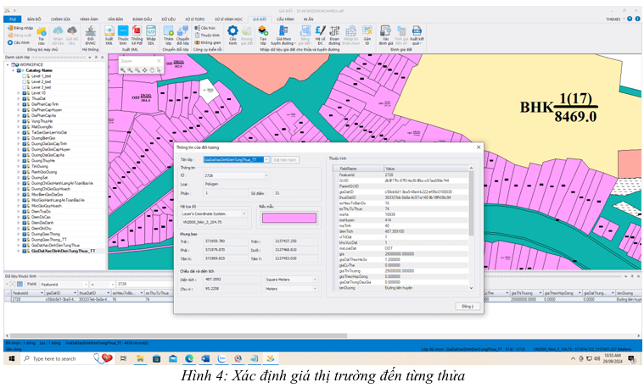Open the DỮ LIỆU ribbon tab
This screenshot has width=644, height=388.
(x=165, y=18)
